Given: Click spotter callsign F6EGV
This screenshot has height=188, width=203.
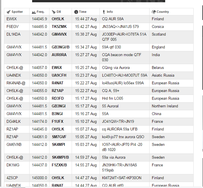Looking at the screenshot, I should pyautogui.click(x=12, y=27).
